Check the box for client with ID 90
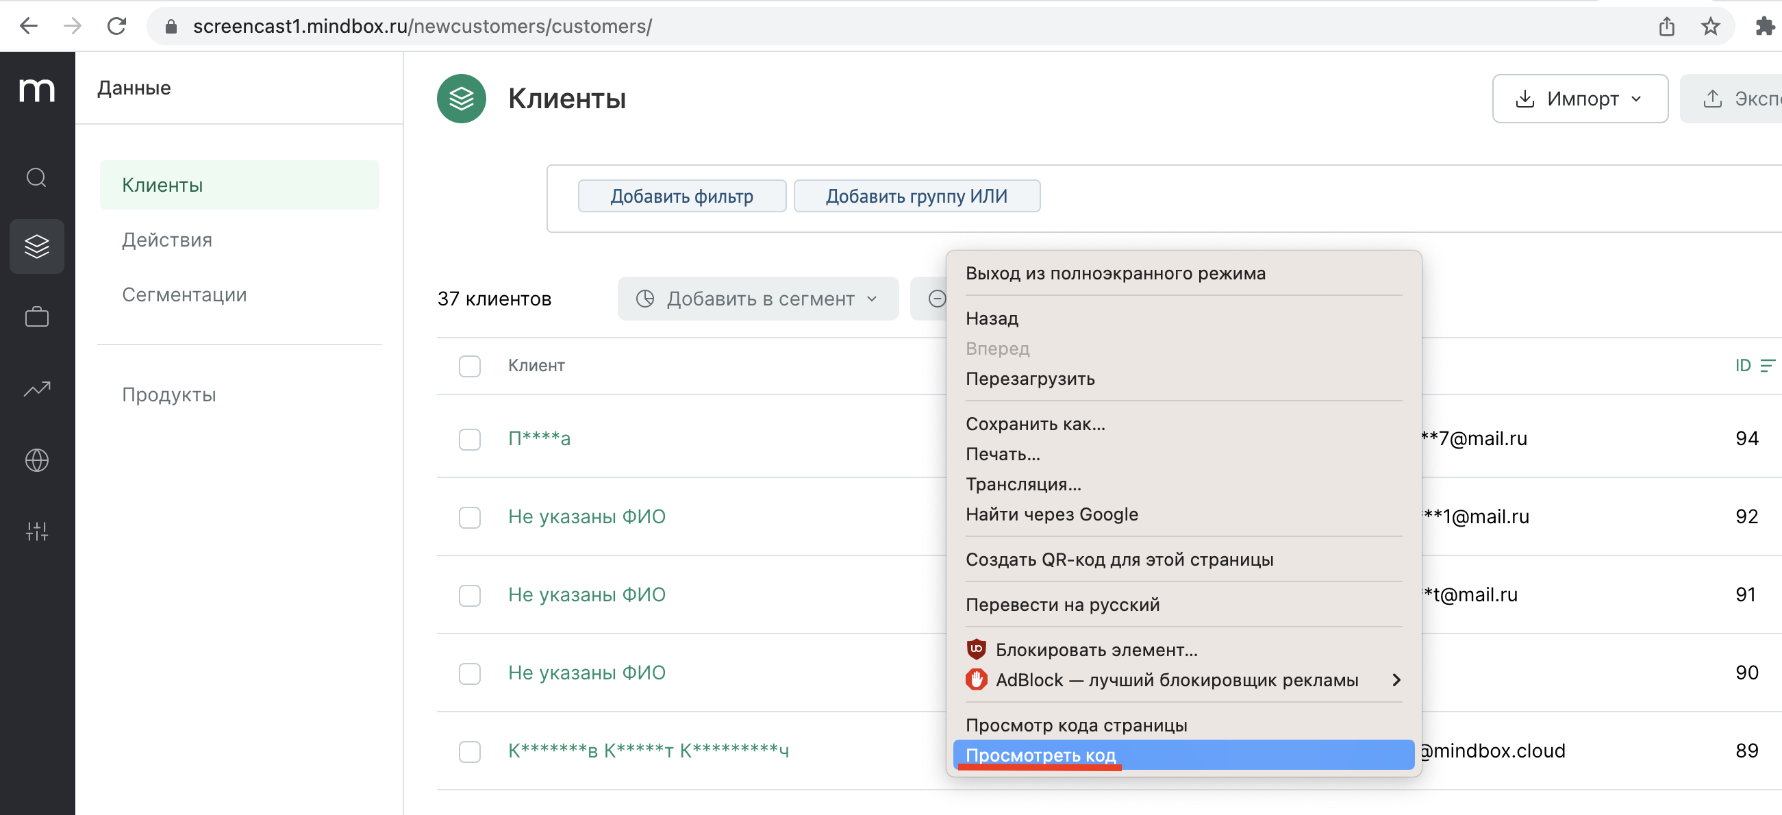Image resolution: width=1782 pixels, height=815 pixels. (x=470, y=674)
